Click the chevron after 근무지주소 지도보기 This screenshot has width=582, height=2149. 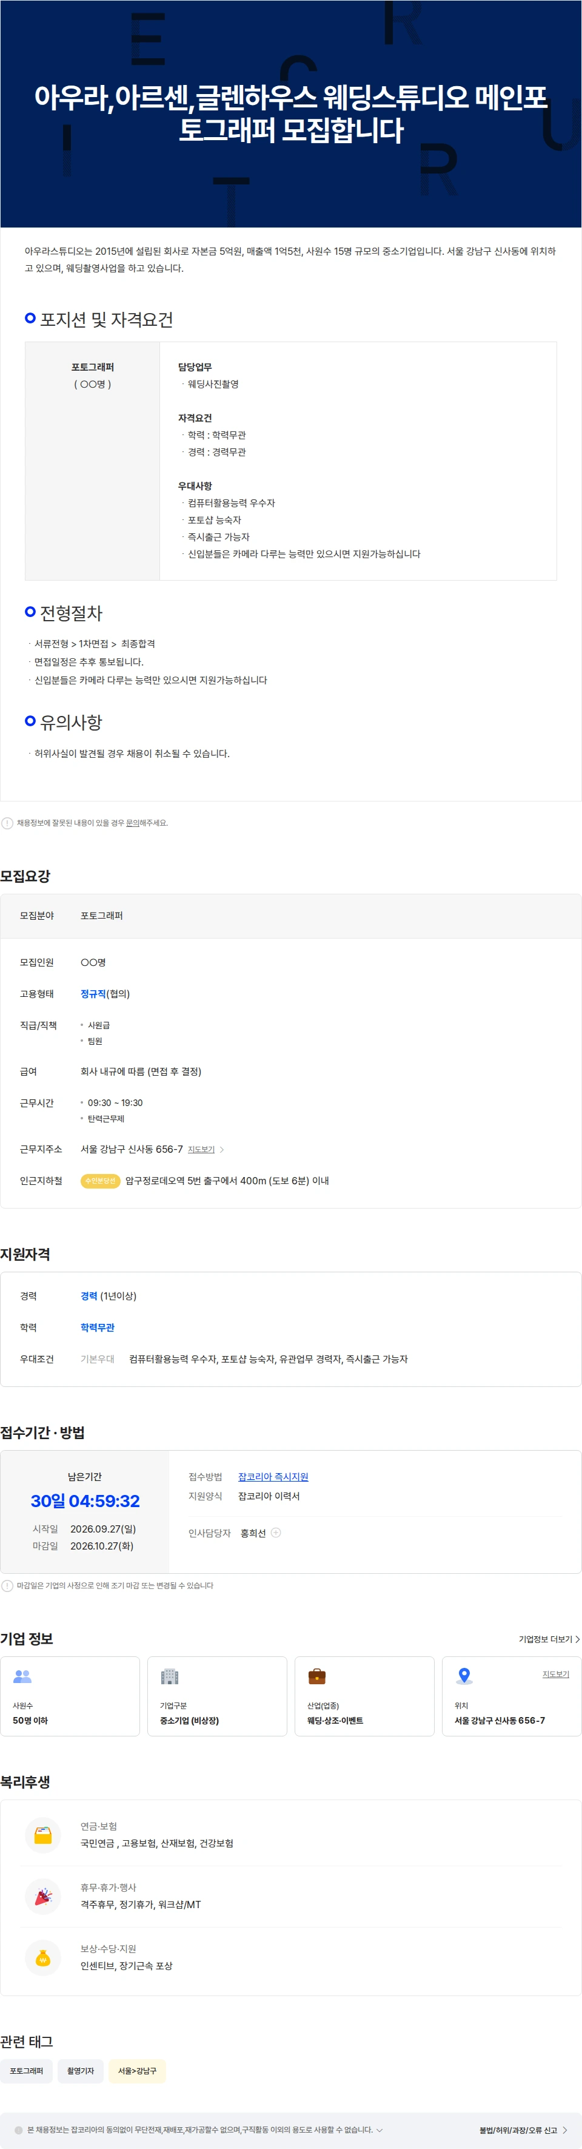click(x=222, y=1150)
